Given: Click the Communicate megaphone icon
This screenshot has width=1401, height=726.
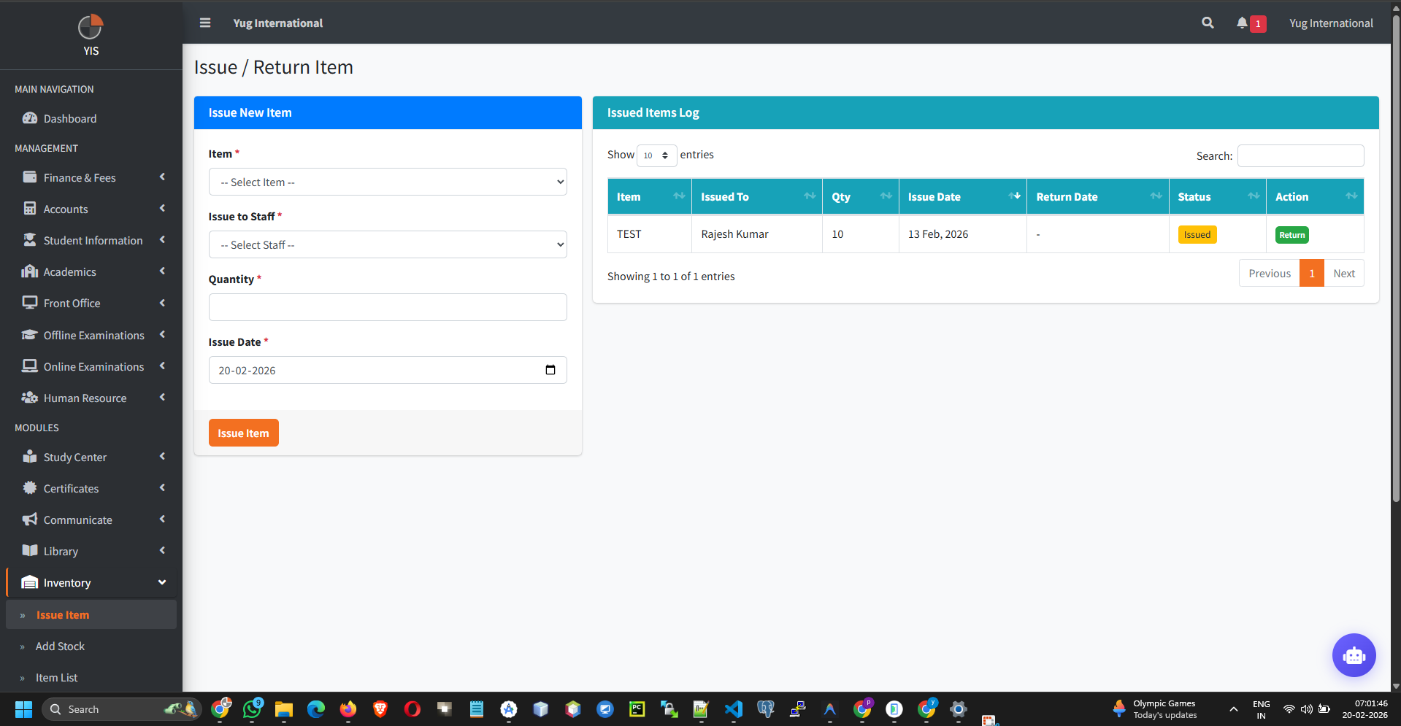Looking at the screenshot, I should (x=30, y=520).
